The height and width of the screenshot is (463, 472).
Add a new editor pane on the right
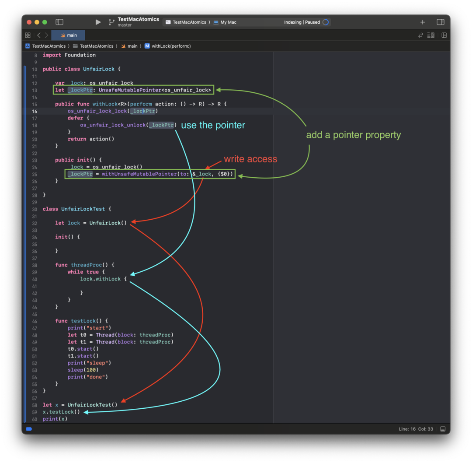pyautogui.click(x=444, y=35)
